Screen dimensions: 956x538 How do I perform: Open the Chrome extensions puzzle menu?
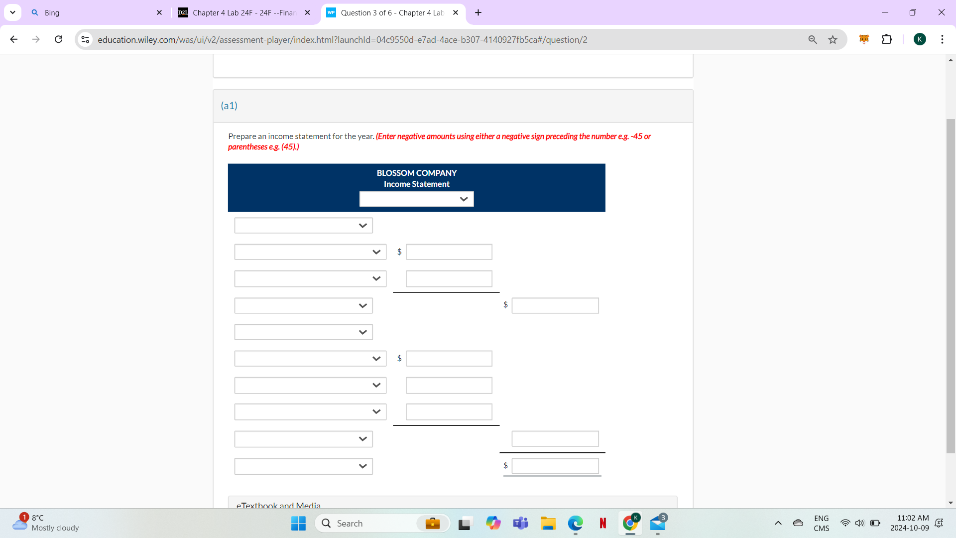(888, 39)
